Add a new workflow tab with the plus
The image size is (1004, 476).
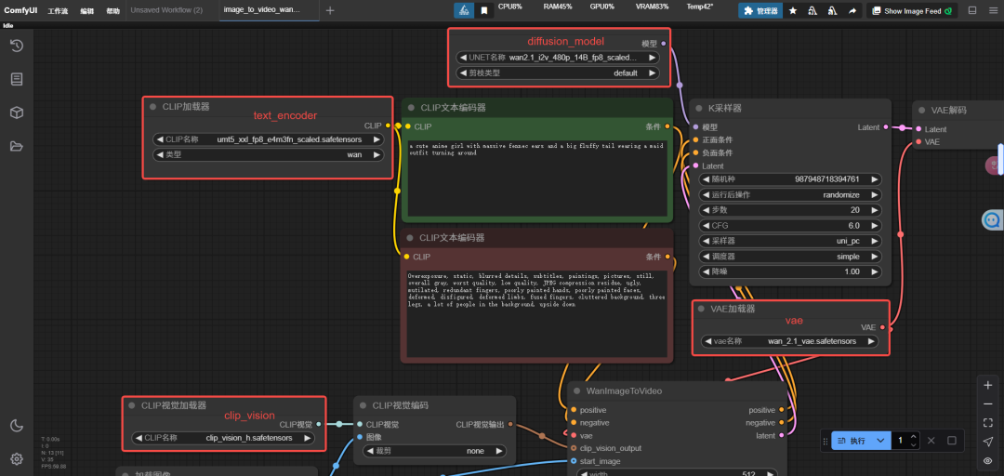pos(330,10)
